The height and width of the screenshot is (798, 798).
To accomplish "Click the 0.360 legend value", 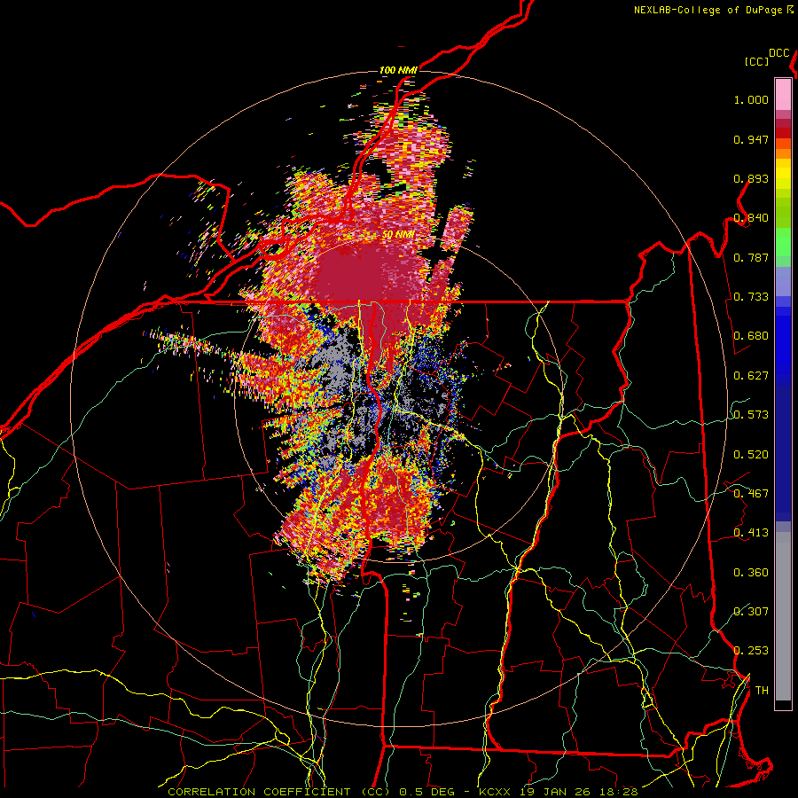I will tap(751, 573).
